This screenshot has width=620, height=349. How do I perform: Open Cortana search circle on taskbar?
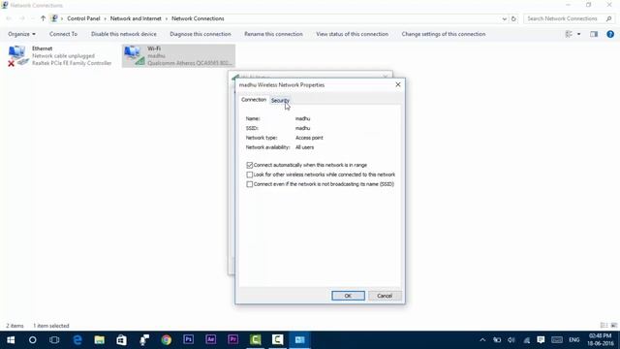coord(32,340)
